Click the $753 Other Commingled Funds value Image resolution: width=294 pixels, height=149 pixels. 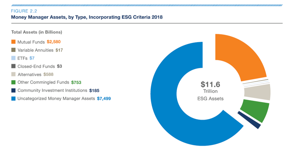76,82
